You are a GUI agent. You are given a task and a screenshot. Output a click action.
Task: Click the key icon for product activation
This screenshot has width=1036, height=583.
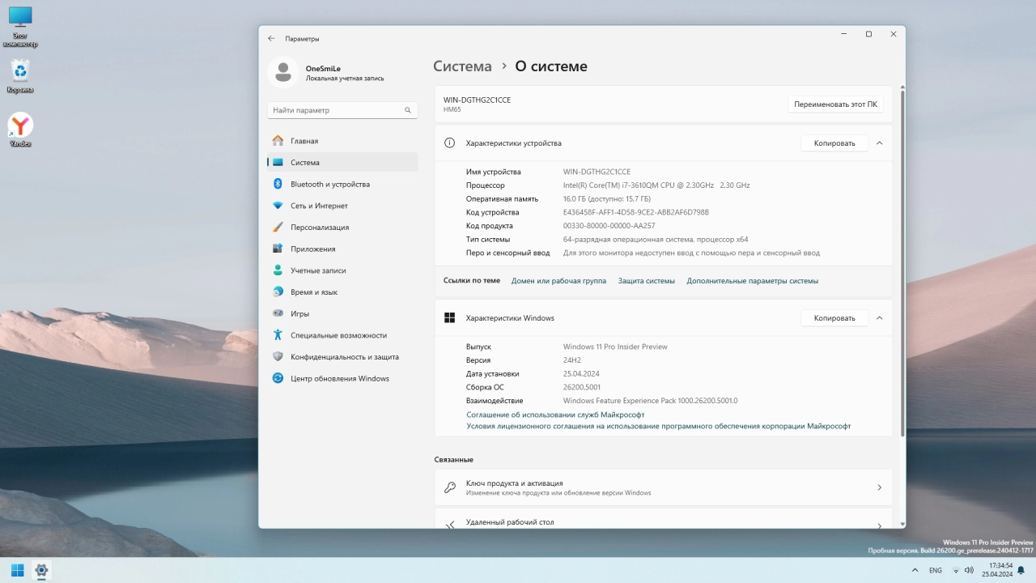[450, 487]
